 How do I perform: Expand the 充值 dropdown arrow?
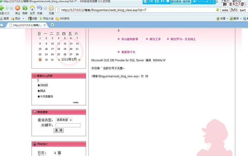coord(227,19)
